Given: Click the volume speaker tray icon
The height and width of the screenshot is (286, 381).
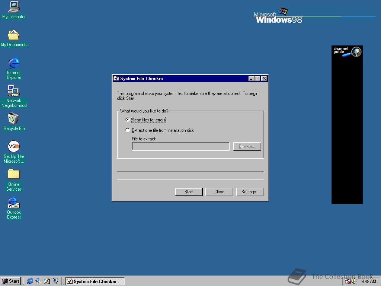Looking at the screenshot, I should pyautogui.click(x=353, y=282).
